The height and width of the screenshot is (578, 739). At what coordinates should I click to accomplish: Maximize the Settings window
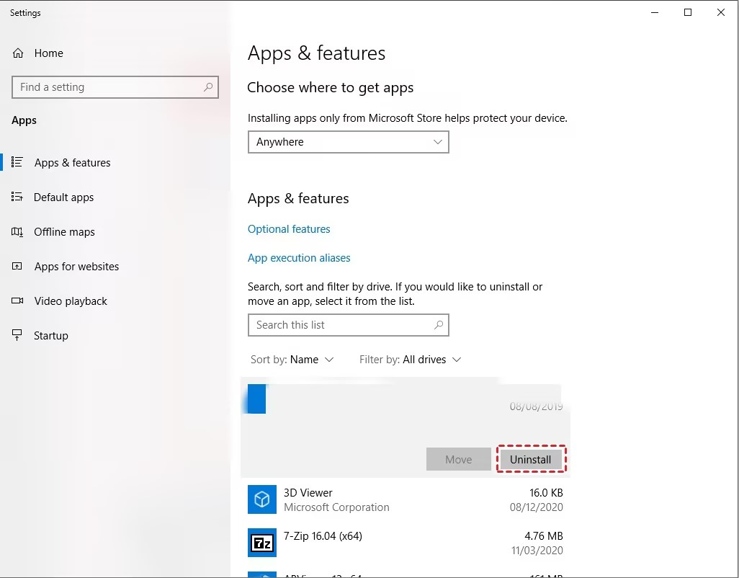point(688,12)
